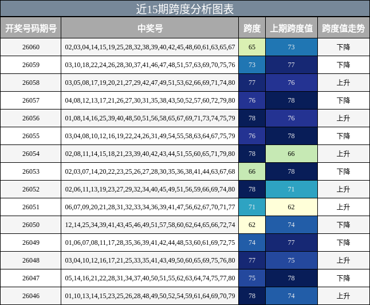
Task: Click issue number 26053
Action: 31,171
